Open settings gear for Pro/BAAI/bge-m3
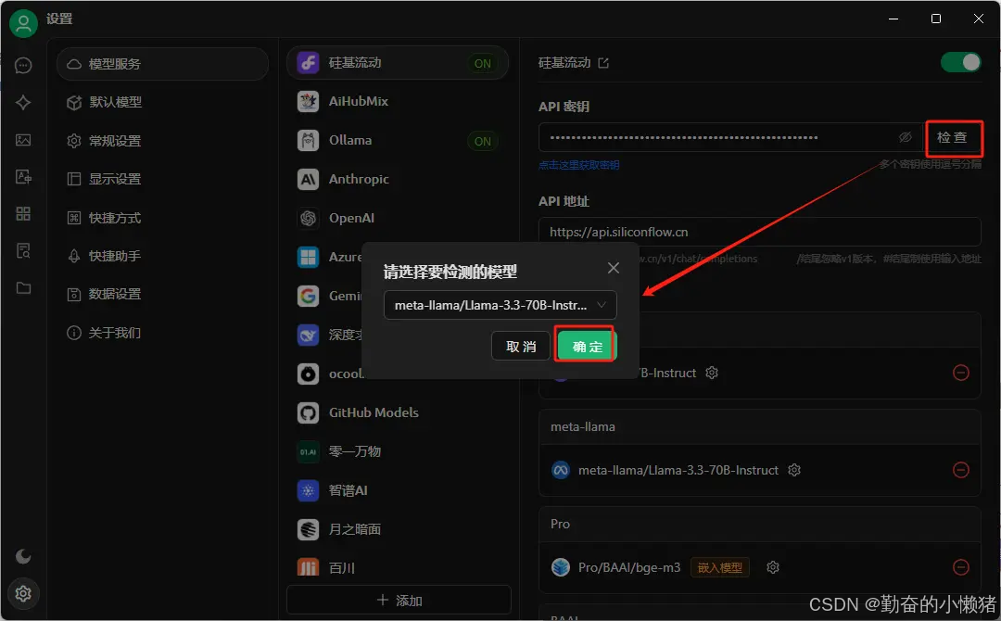The width and height of the screenshot is (1001, 621). (773, 567)
